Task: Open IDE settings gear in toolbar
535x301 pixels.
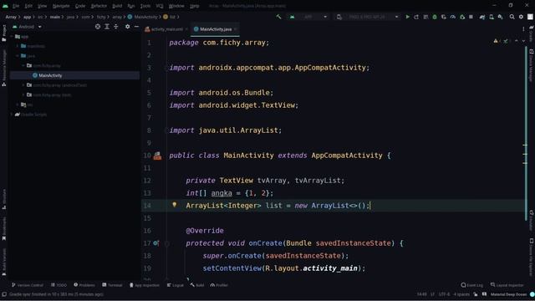Action: pos(521,17)
